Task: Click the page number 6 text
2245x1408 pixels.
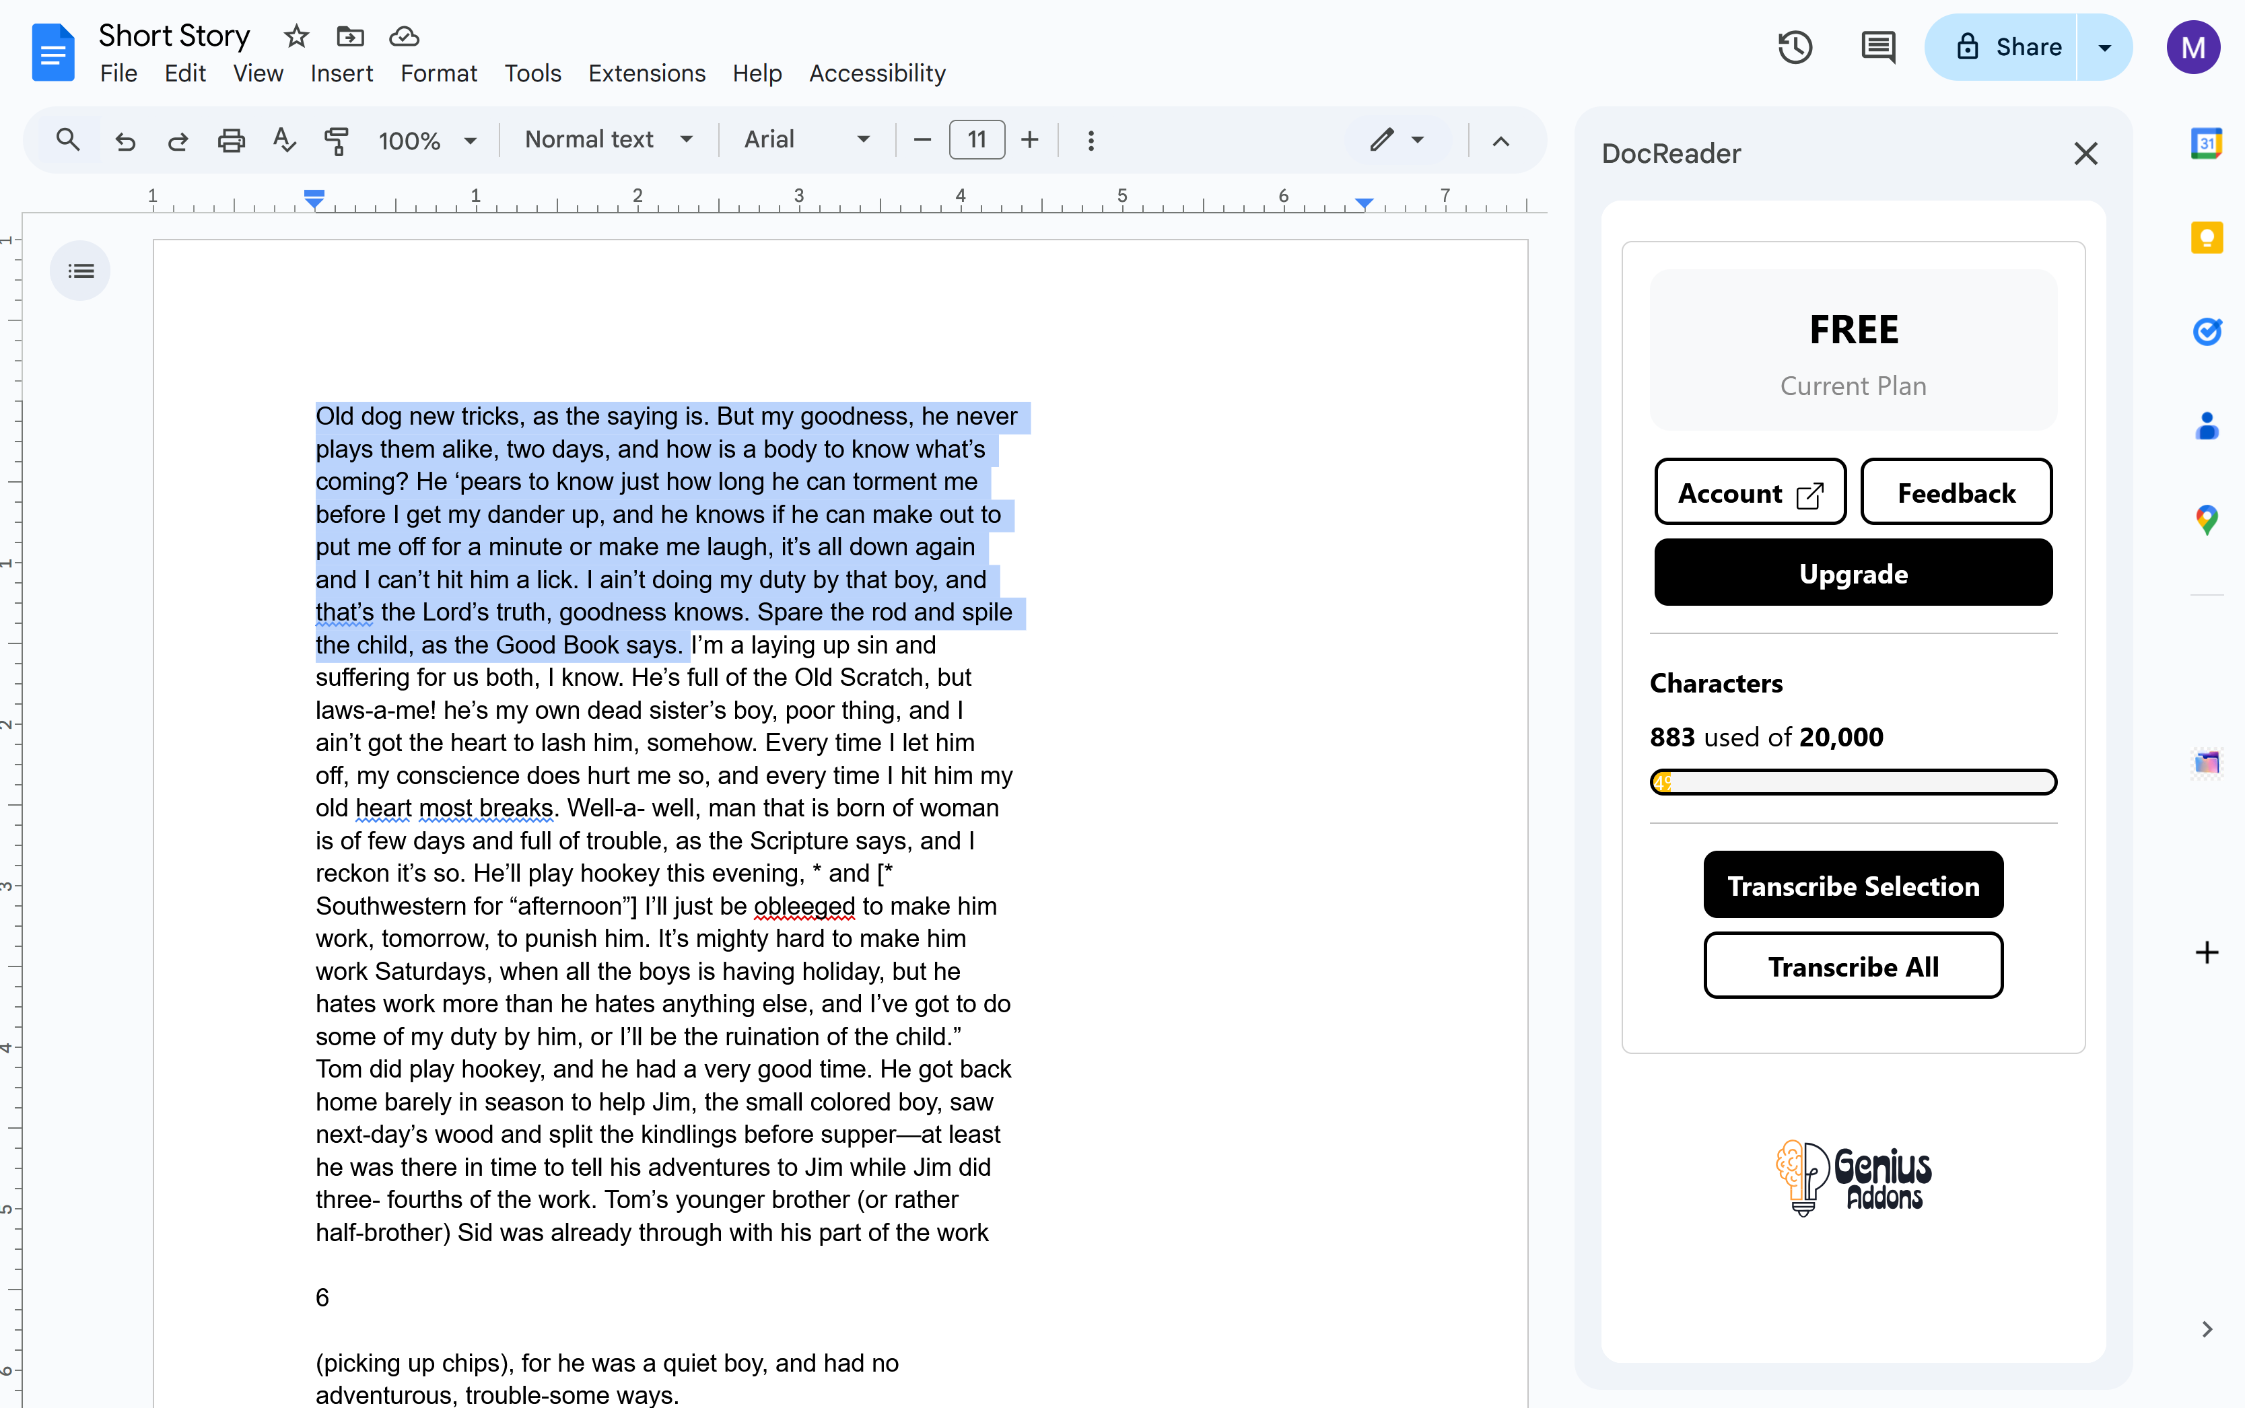Action: (x=322, y=1297)
